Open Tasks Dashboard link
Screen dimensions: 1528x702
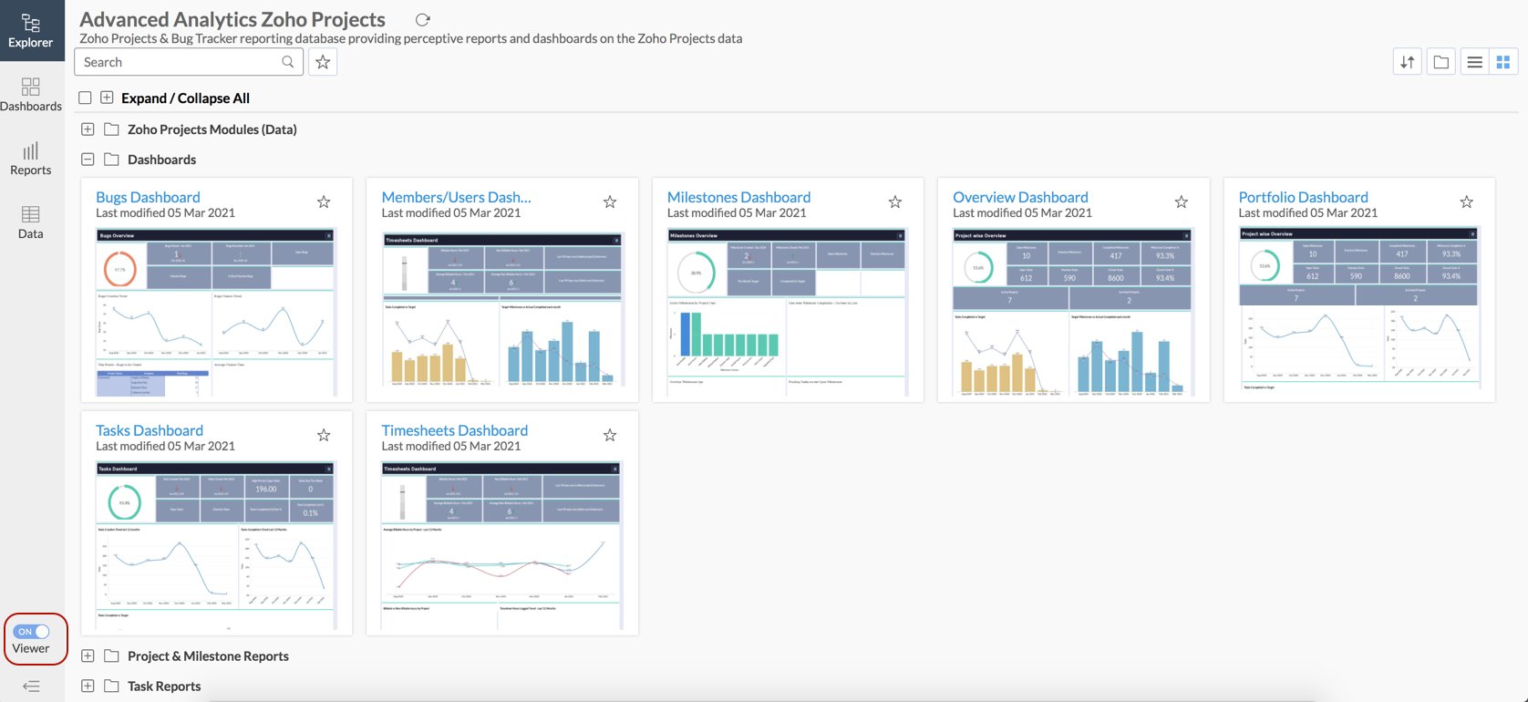point(150,430)
